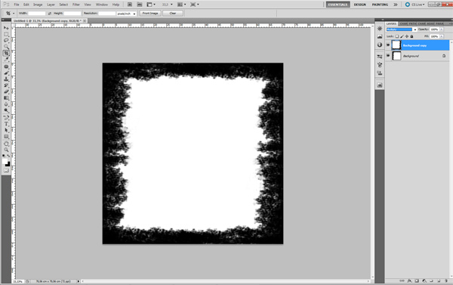This screenshot has width=453, height=285.
Task: Select the Clone Stamp tool
Action: coord(6,79)
